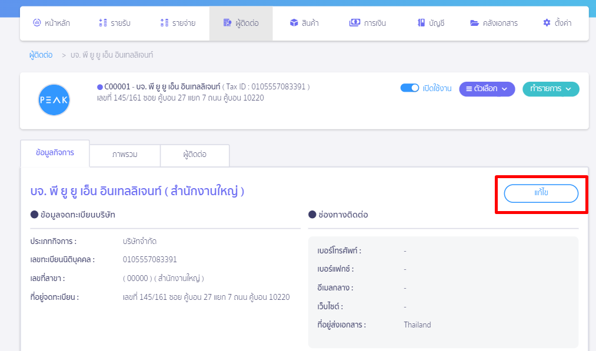The width and height of the screenshot is (596, 351).
Task: Click the อีเมลกลาง label
Action: pyautogui.click(x=335, y=288)
